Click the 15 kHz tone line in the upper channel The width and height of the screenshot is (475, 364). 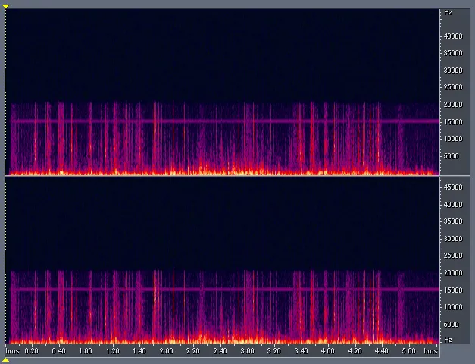225,121
